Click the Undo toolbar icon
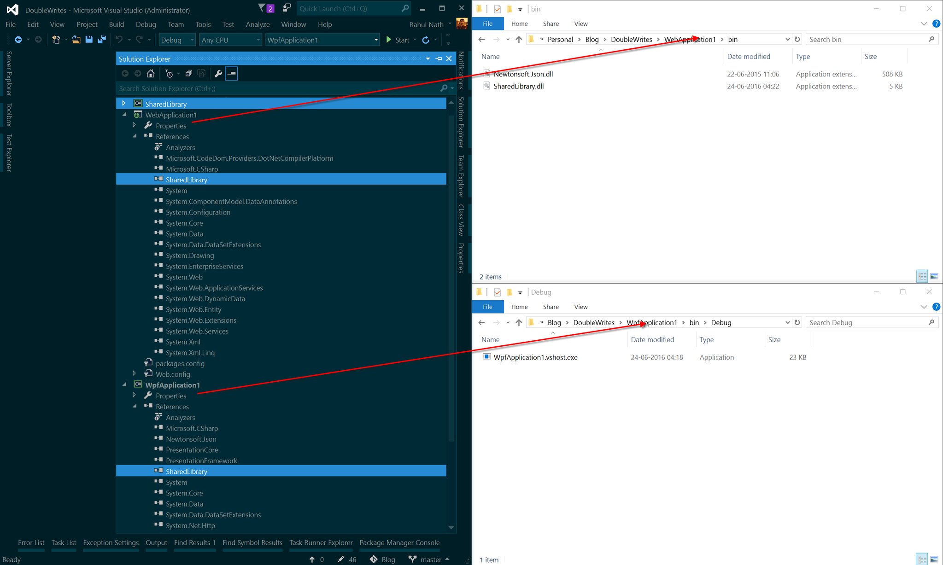This screenshot has width=943, height=565. click(119, 40)
